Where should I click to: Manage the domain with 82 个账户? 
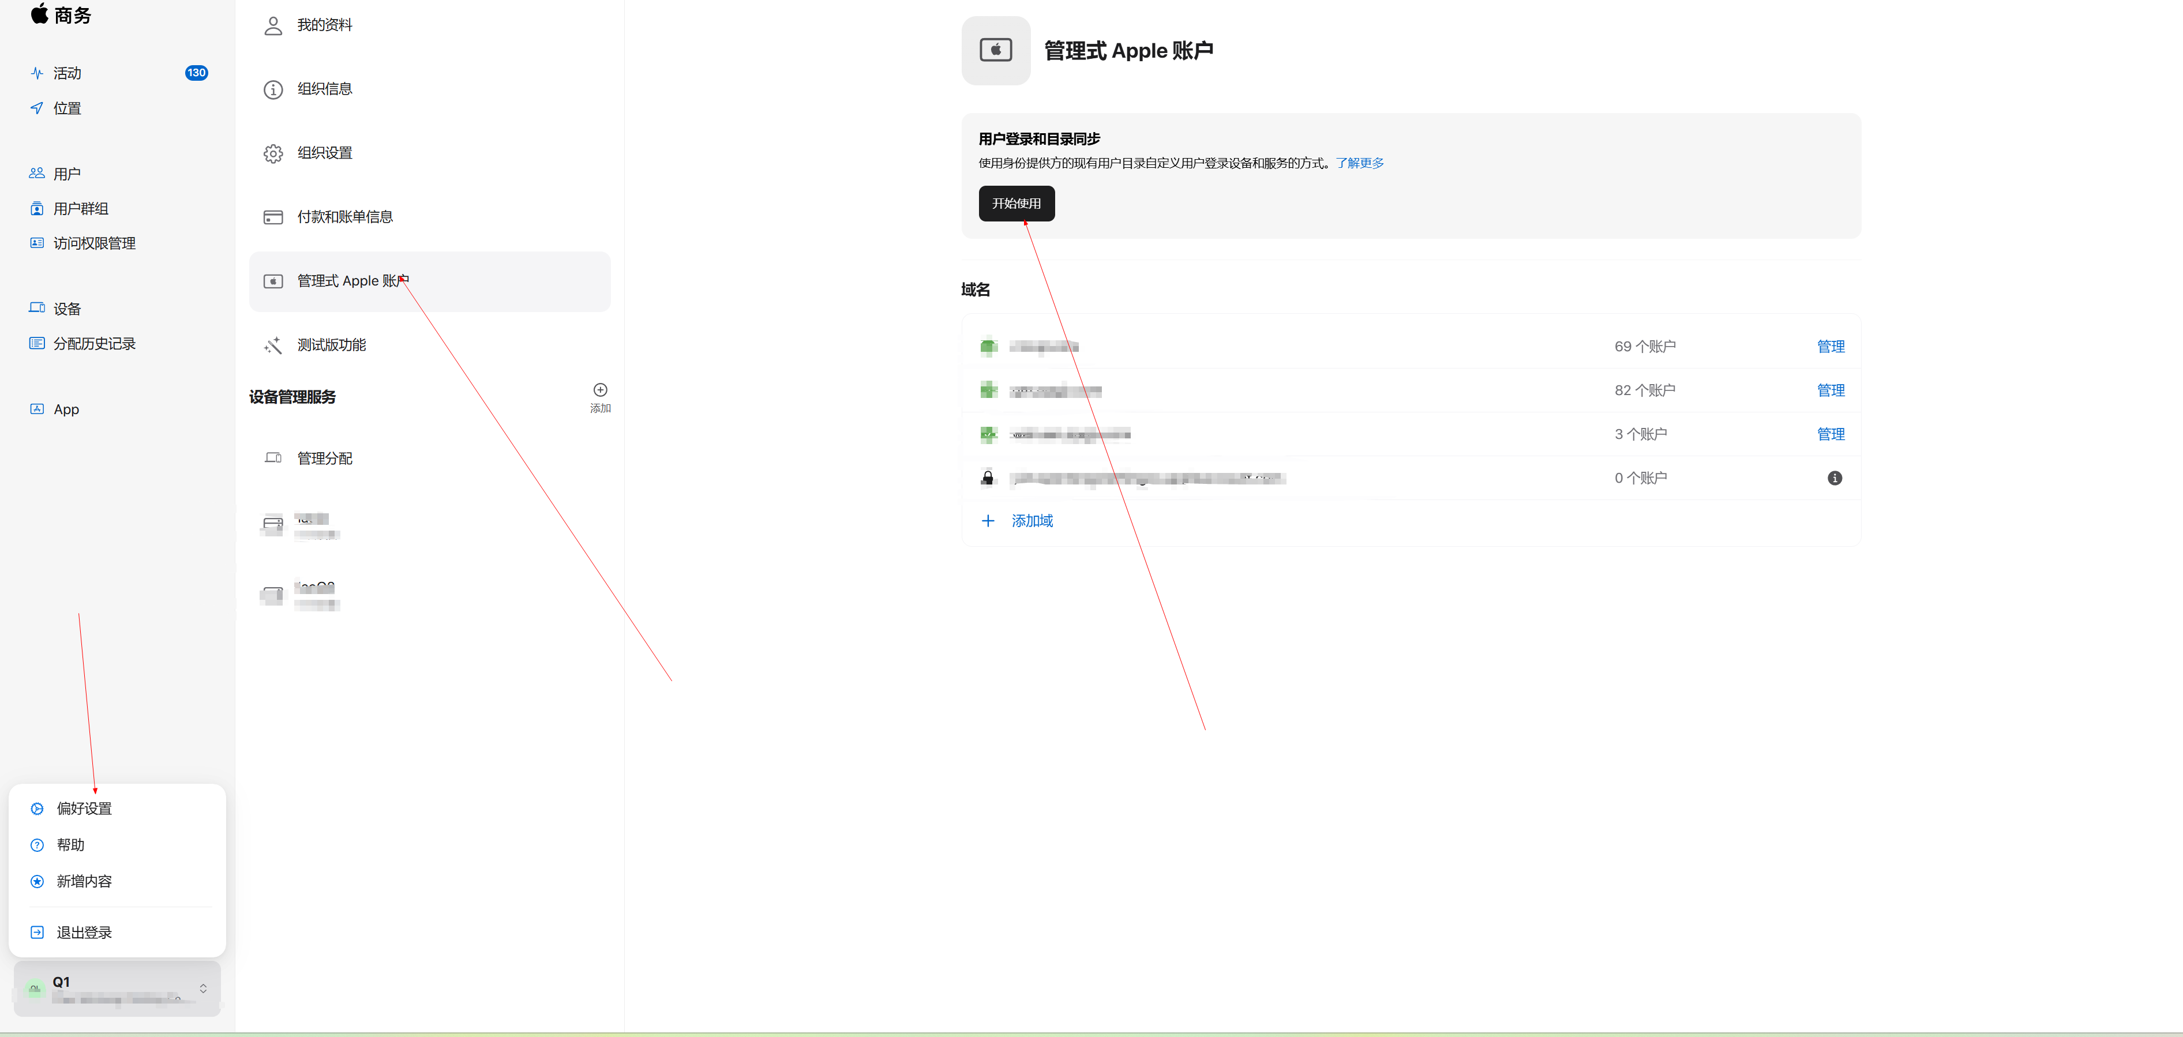coord(1831,390)
